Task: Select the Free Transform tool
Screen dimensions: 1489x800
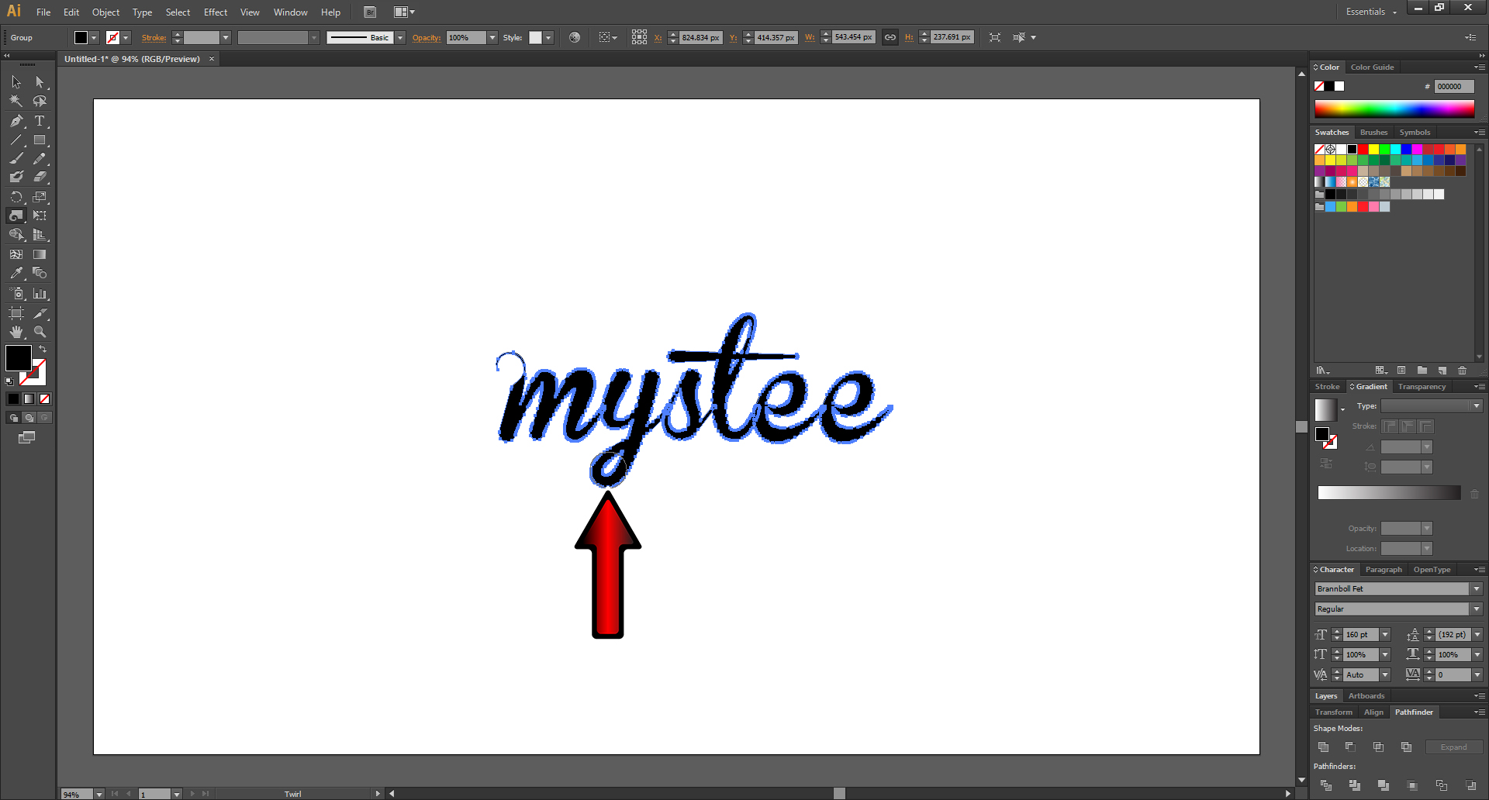Action: point(40,216)
